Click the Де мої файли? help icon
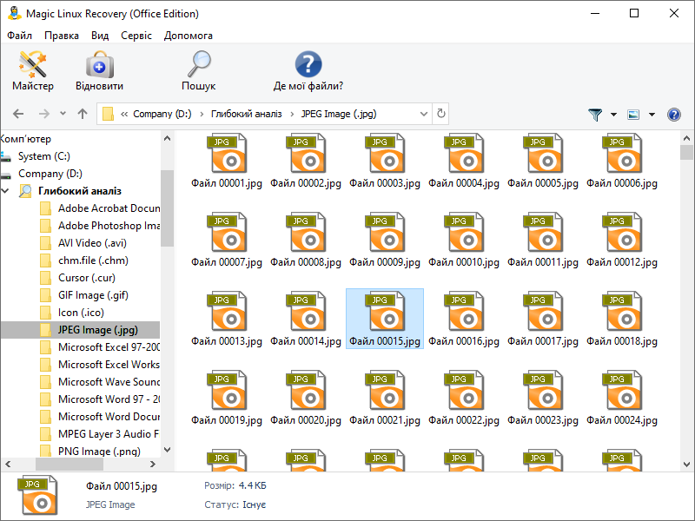This screenshot has width=695, height=521. pyautogui.click(x=308, y=70)
